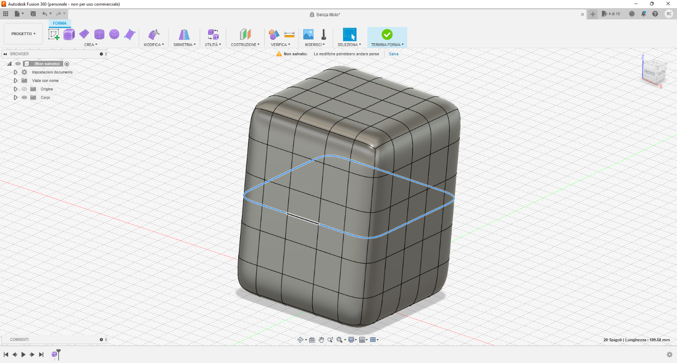Open the SIMMETRIA menu
Screen dimensions: 677x363
pos(184,45)
